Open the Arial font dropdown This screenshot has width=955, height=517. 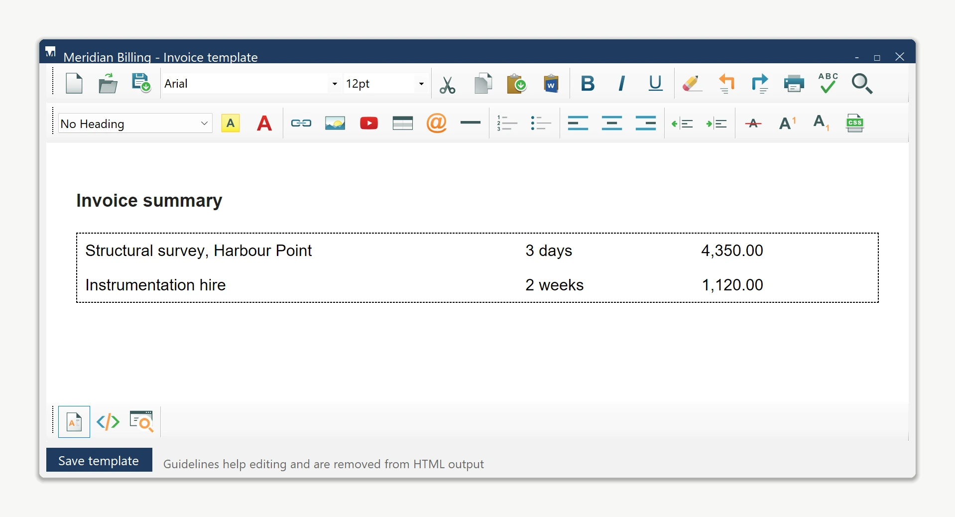click(x=335, y=84)
